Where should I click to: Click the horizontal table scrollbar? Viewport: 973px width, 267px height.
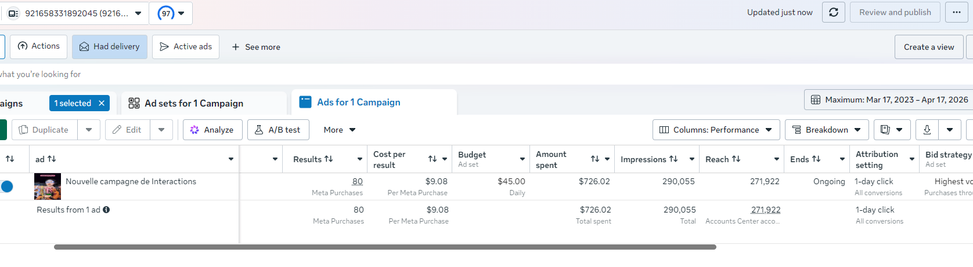coord(385,247)
